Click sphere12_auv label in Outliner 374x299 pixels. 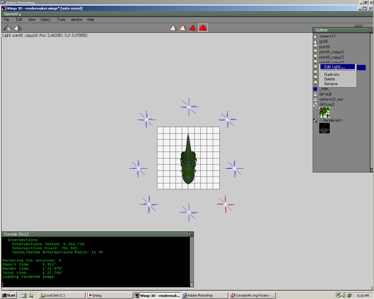(x=332, y=99)
